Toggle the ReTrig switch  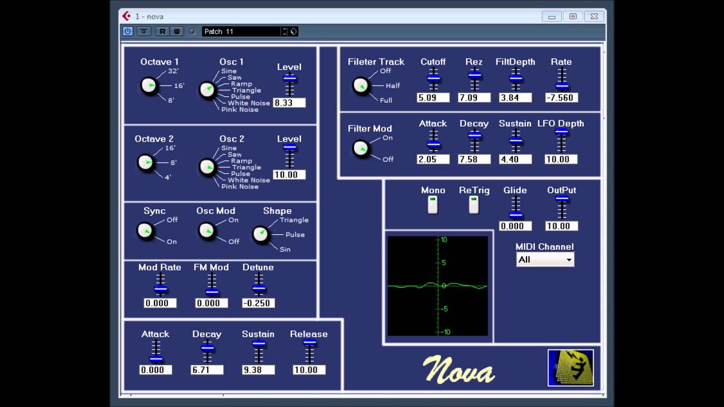click(474, 205)
